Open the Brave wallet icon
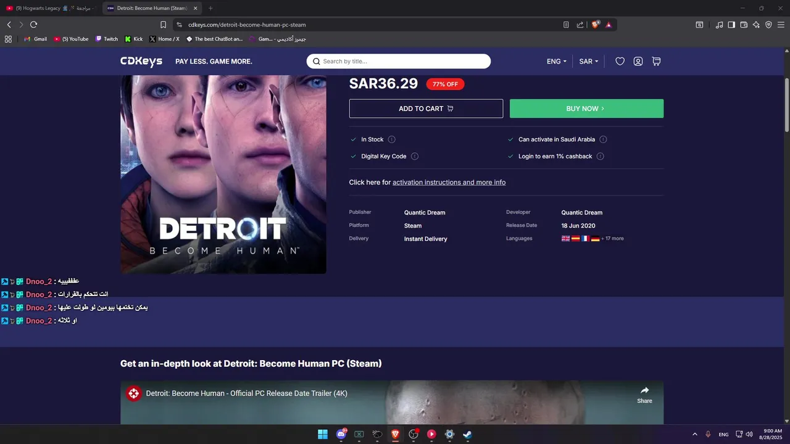 coord(744,25)
